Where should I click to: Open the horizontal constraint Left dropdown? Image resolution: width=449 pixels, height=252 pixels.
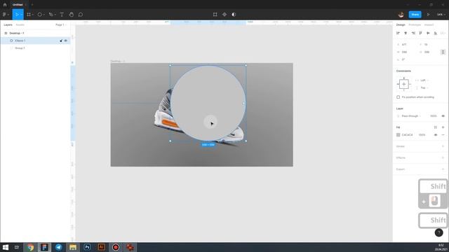[422, 80]
